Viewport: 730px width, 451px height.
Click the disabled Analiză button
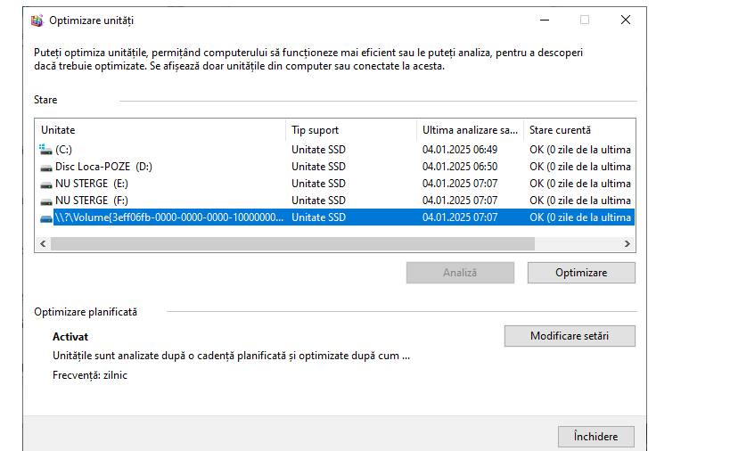tap(460, 273)
